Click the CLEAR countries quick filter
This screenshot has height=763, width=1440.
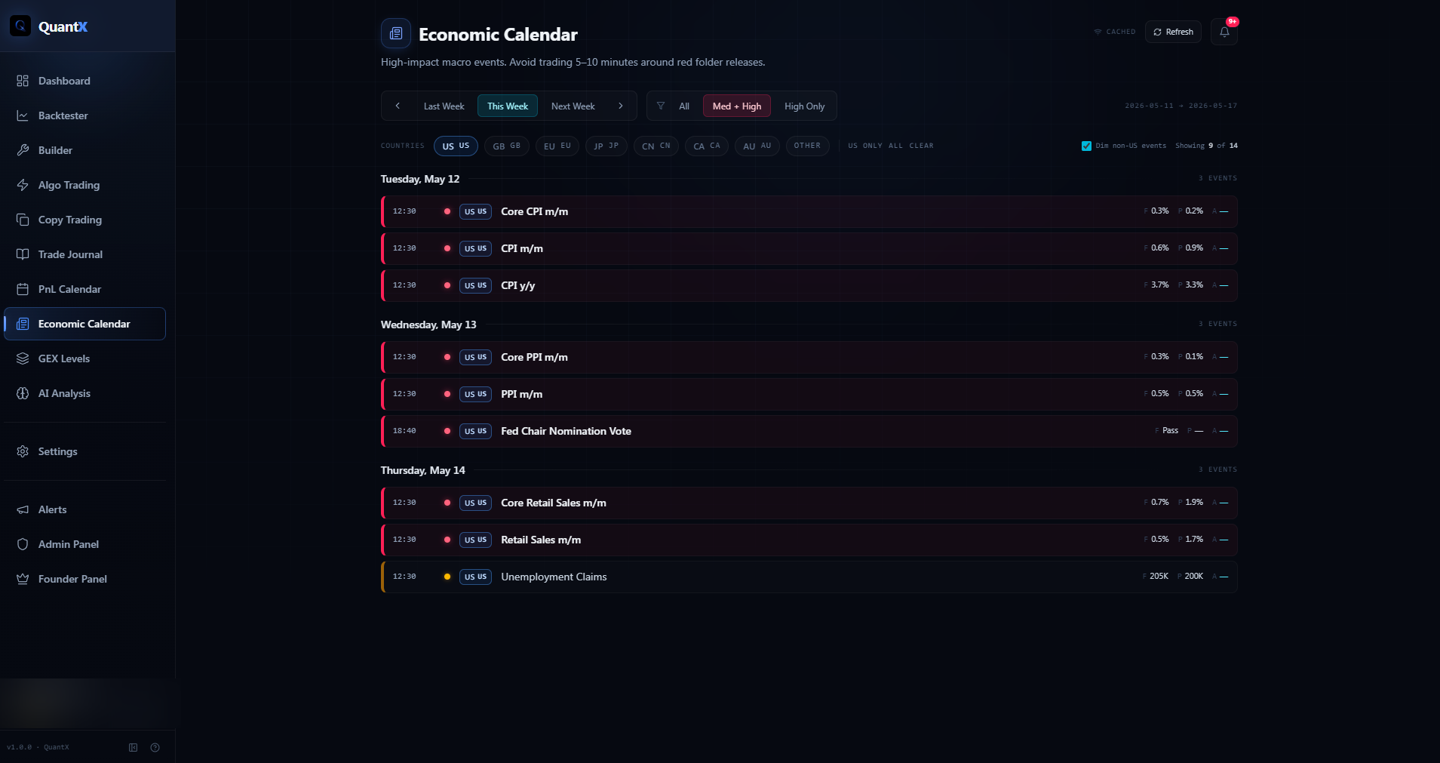921,146
